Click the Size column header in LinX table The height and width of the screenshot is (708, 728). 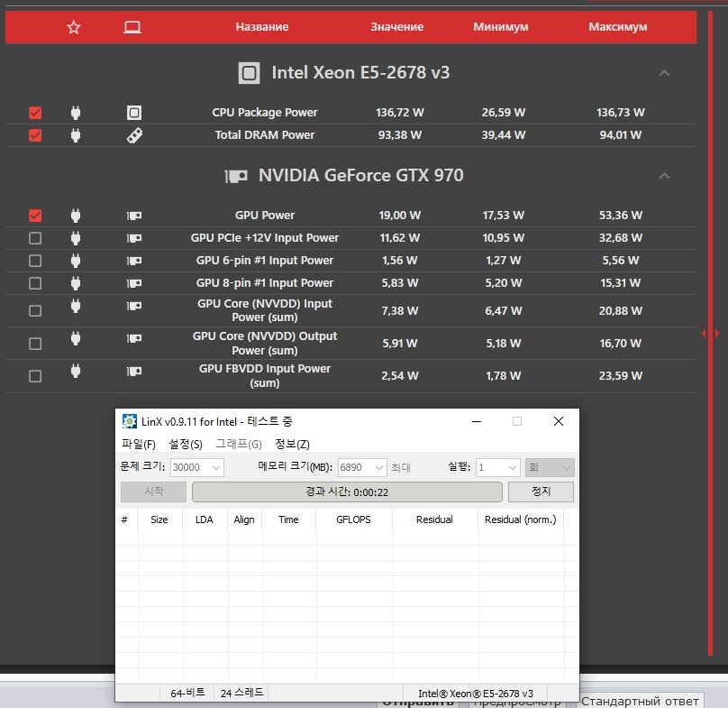coord(159,520)
